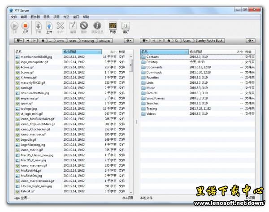Image resolution: width=269 pixels, height=212 pixels.
Task: Click the Desktop folder icon
Action: click(x=143, y=62)
